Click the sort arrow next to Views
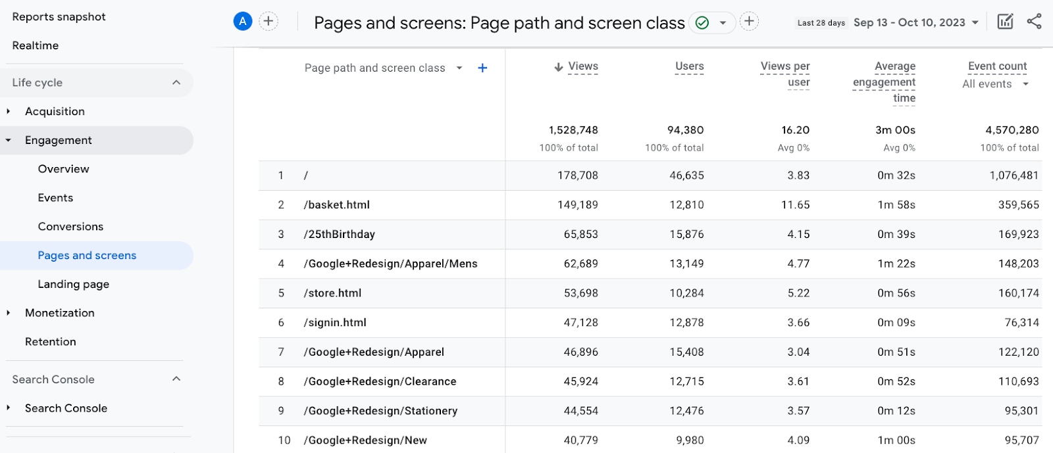 (x=559, y=67)
